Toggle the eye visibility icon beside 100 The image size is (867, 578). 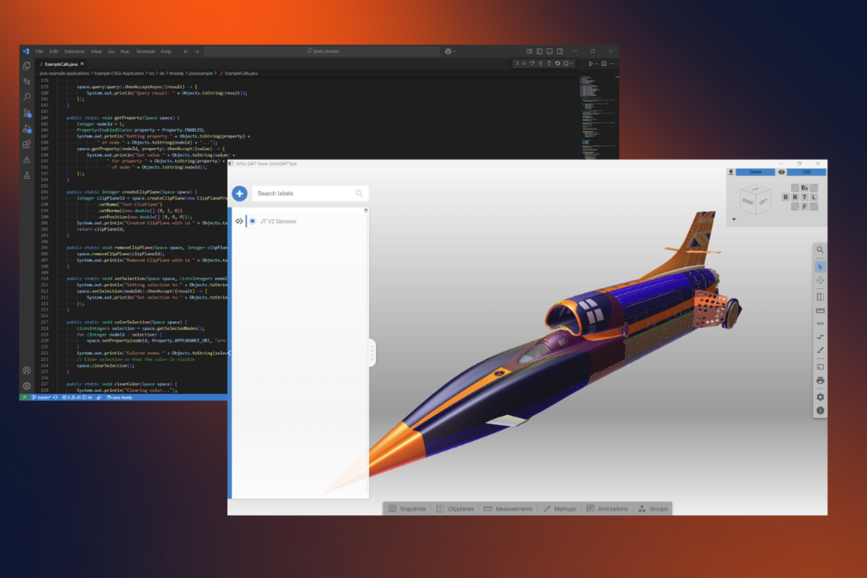tap(781, 172)
